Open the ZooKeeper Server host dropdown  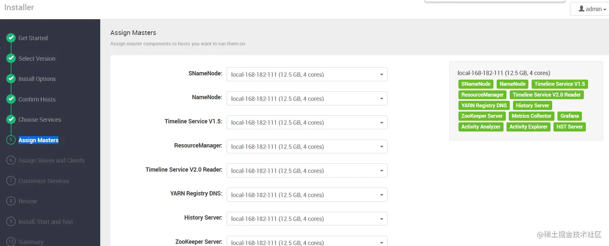point(307,241)
